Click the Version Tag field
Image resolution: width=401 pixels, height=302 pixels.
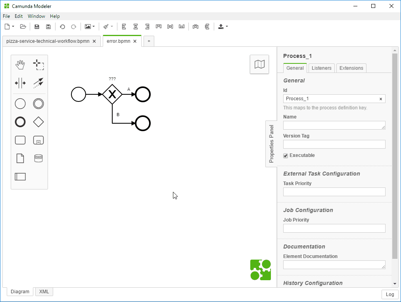[x=334, y=144]
